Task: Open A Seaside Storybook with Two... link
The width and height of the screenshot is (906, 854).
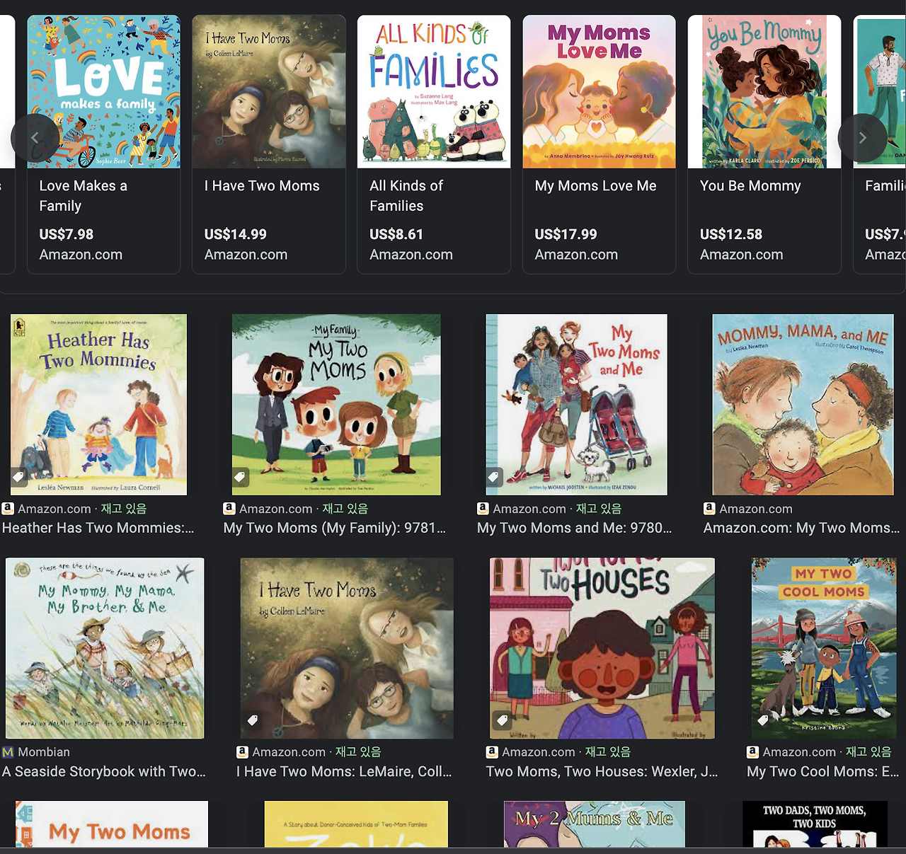Action: tap(104, 771)
